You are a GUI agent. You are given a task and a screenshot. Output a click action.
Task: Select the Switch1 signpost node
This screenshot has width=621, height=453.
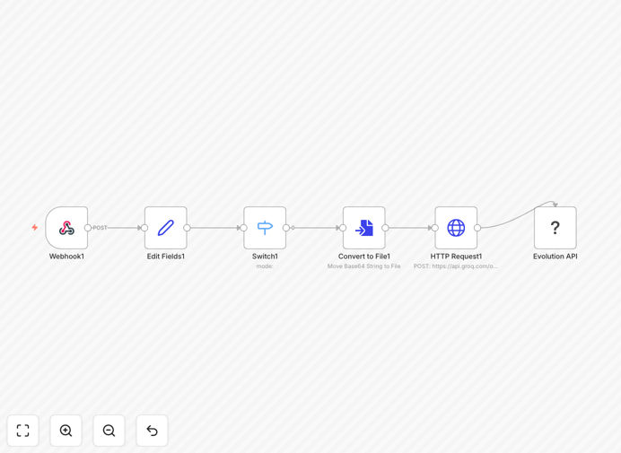(x=265, y=228)
